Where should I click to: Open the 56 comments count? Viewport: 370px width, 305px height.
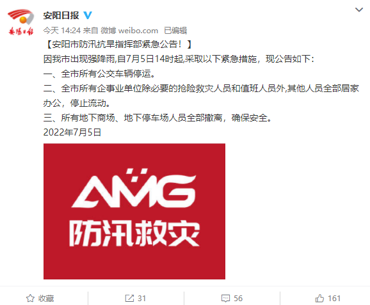click(x=238, y=299)
